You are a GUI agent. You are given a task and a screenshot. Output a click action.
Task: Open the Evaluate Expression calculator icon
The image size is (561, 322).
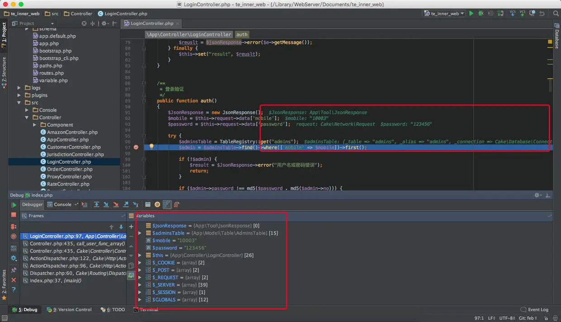[x=147, y=205]
